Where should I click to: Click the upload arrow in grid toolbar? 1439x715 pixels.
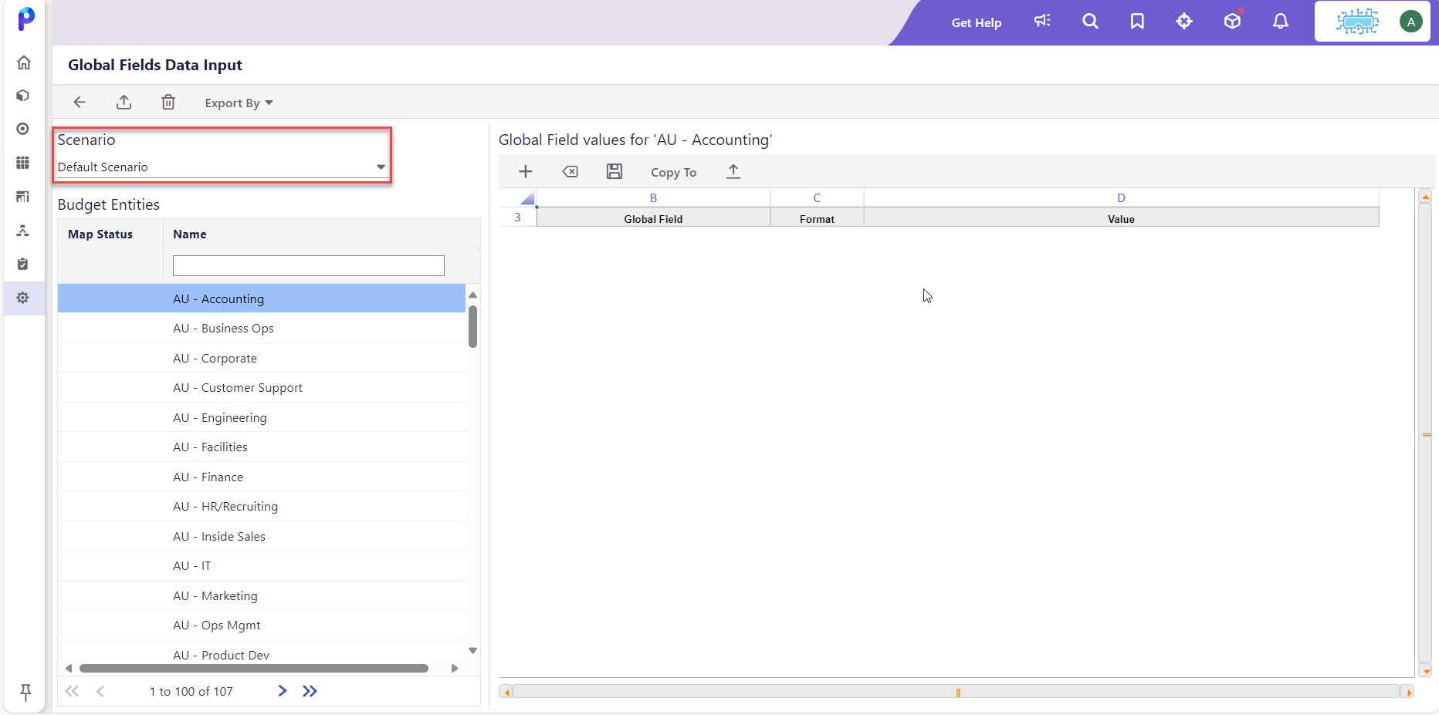(x=733, y=171)
